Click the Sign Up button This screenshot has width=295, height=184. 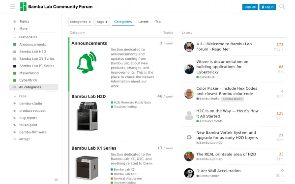click(x=250, y=7)
